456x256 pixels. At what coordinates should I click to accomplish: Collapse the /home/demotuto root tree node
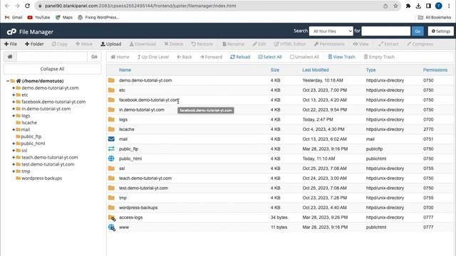pos(8,81)
